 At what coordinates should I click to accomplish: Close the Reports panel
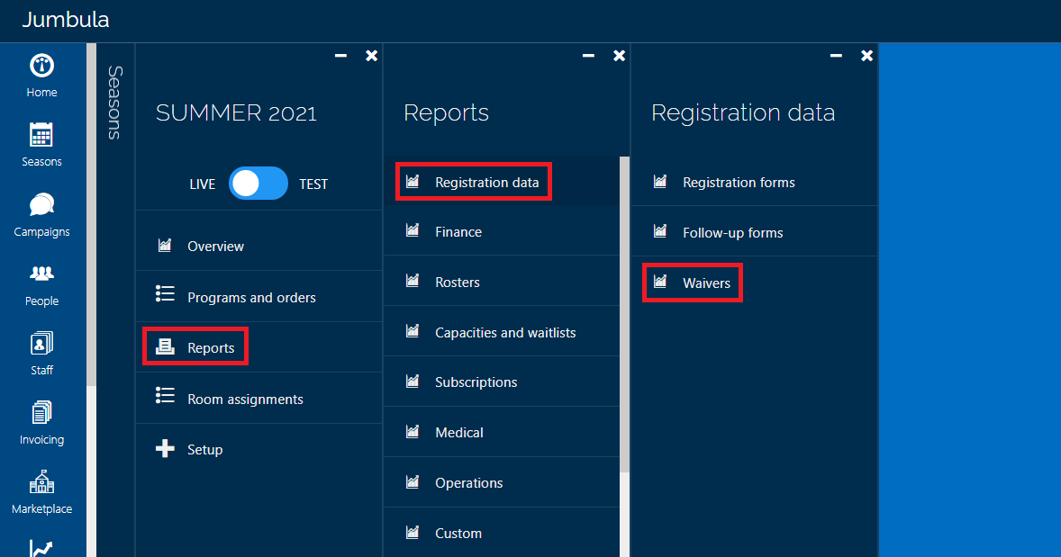tap(619, 56)
